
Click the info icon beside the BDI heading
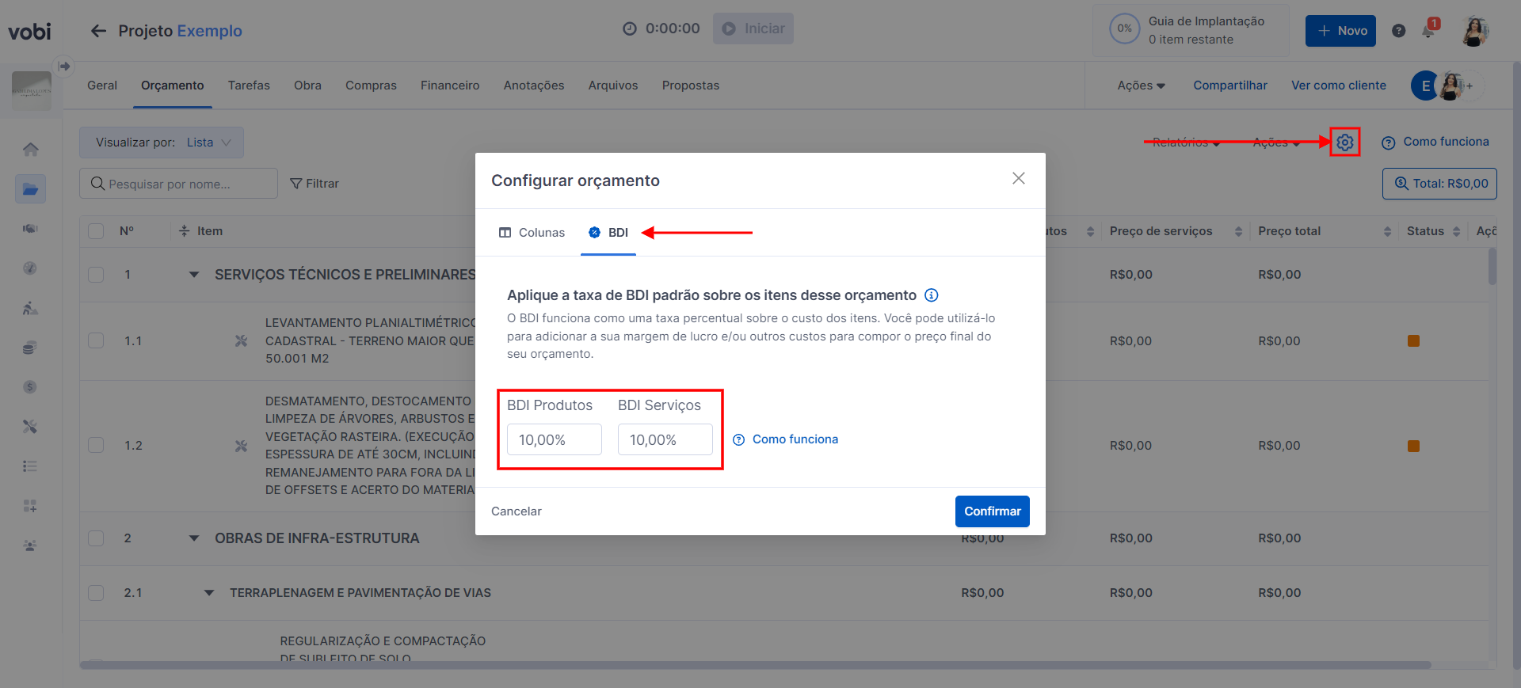coord(932,295)
